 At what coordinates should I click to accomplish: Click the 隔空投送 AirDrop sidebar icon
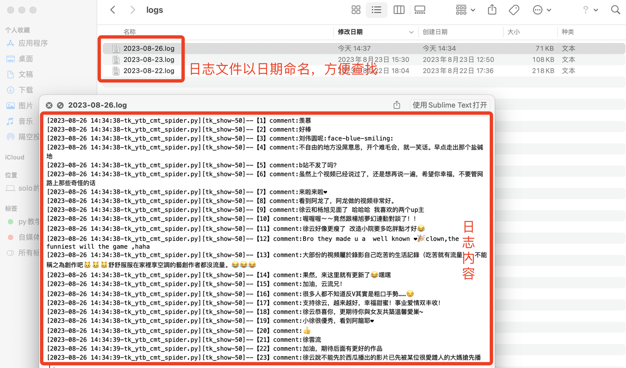[x=10, y=137]
